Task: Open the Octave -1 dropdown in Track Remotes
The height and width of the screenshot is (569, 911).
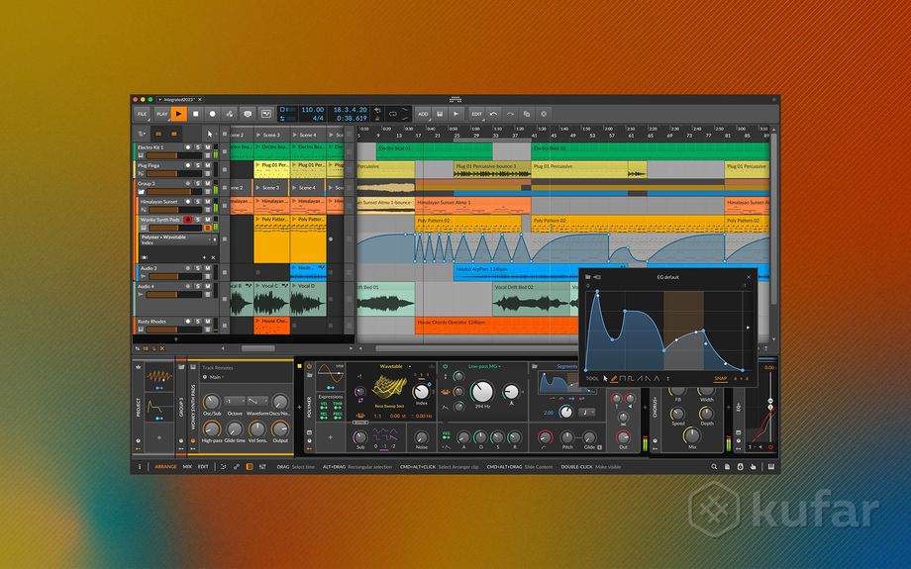Action: tap(235, 401)
